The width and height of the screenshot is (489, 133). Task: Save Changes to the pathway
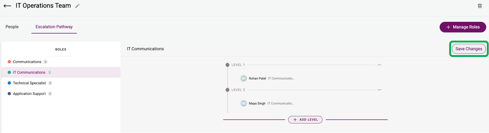[x=469, y=49]
